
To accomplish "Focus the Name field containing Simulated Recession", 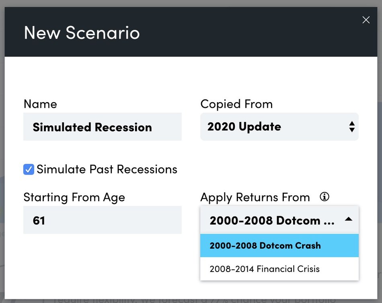I will (102, 127).
